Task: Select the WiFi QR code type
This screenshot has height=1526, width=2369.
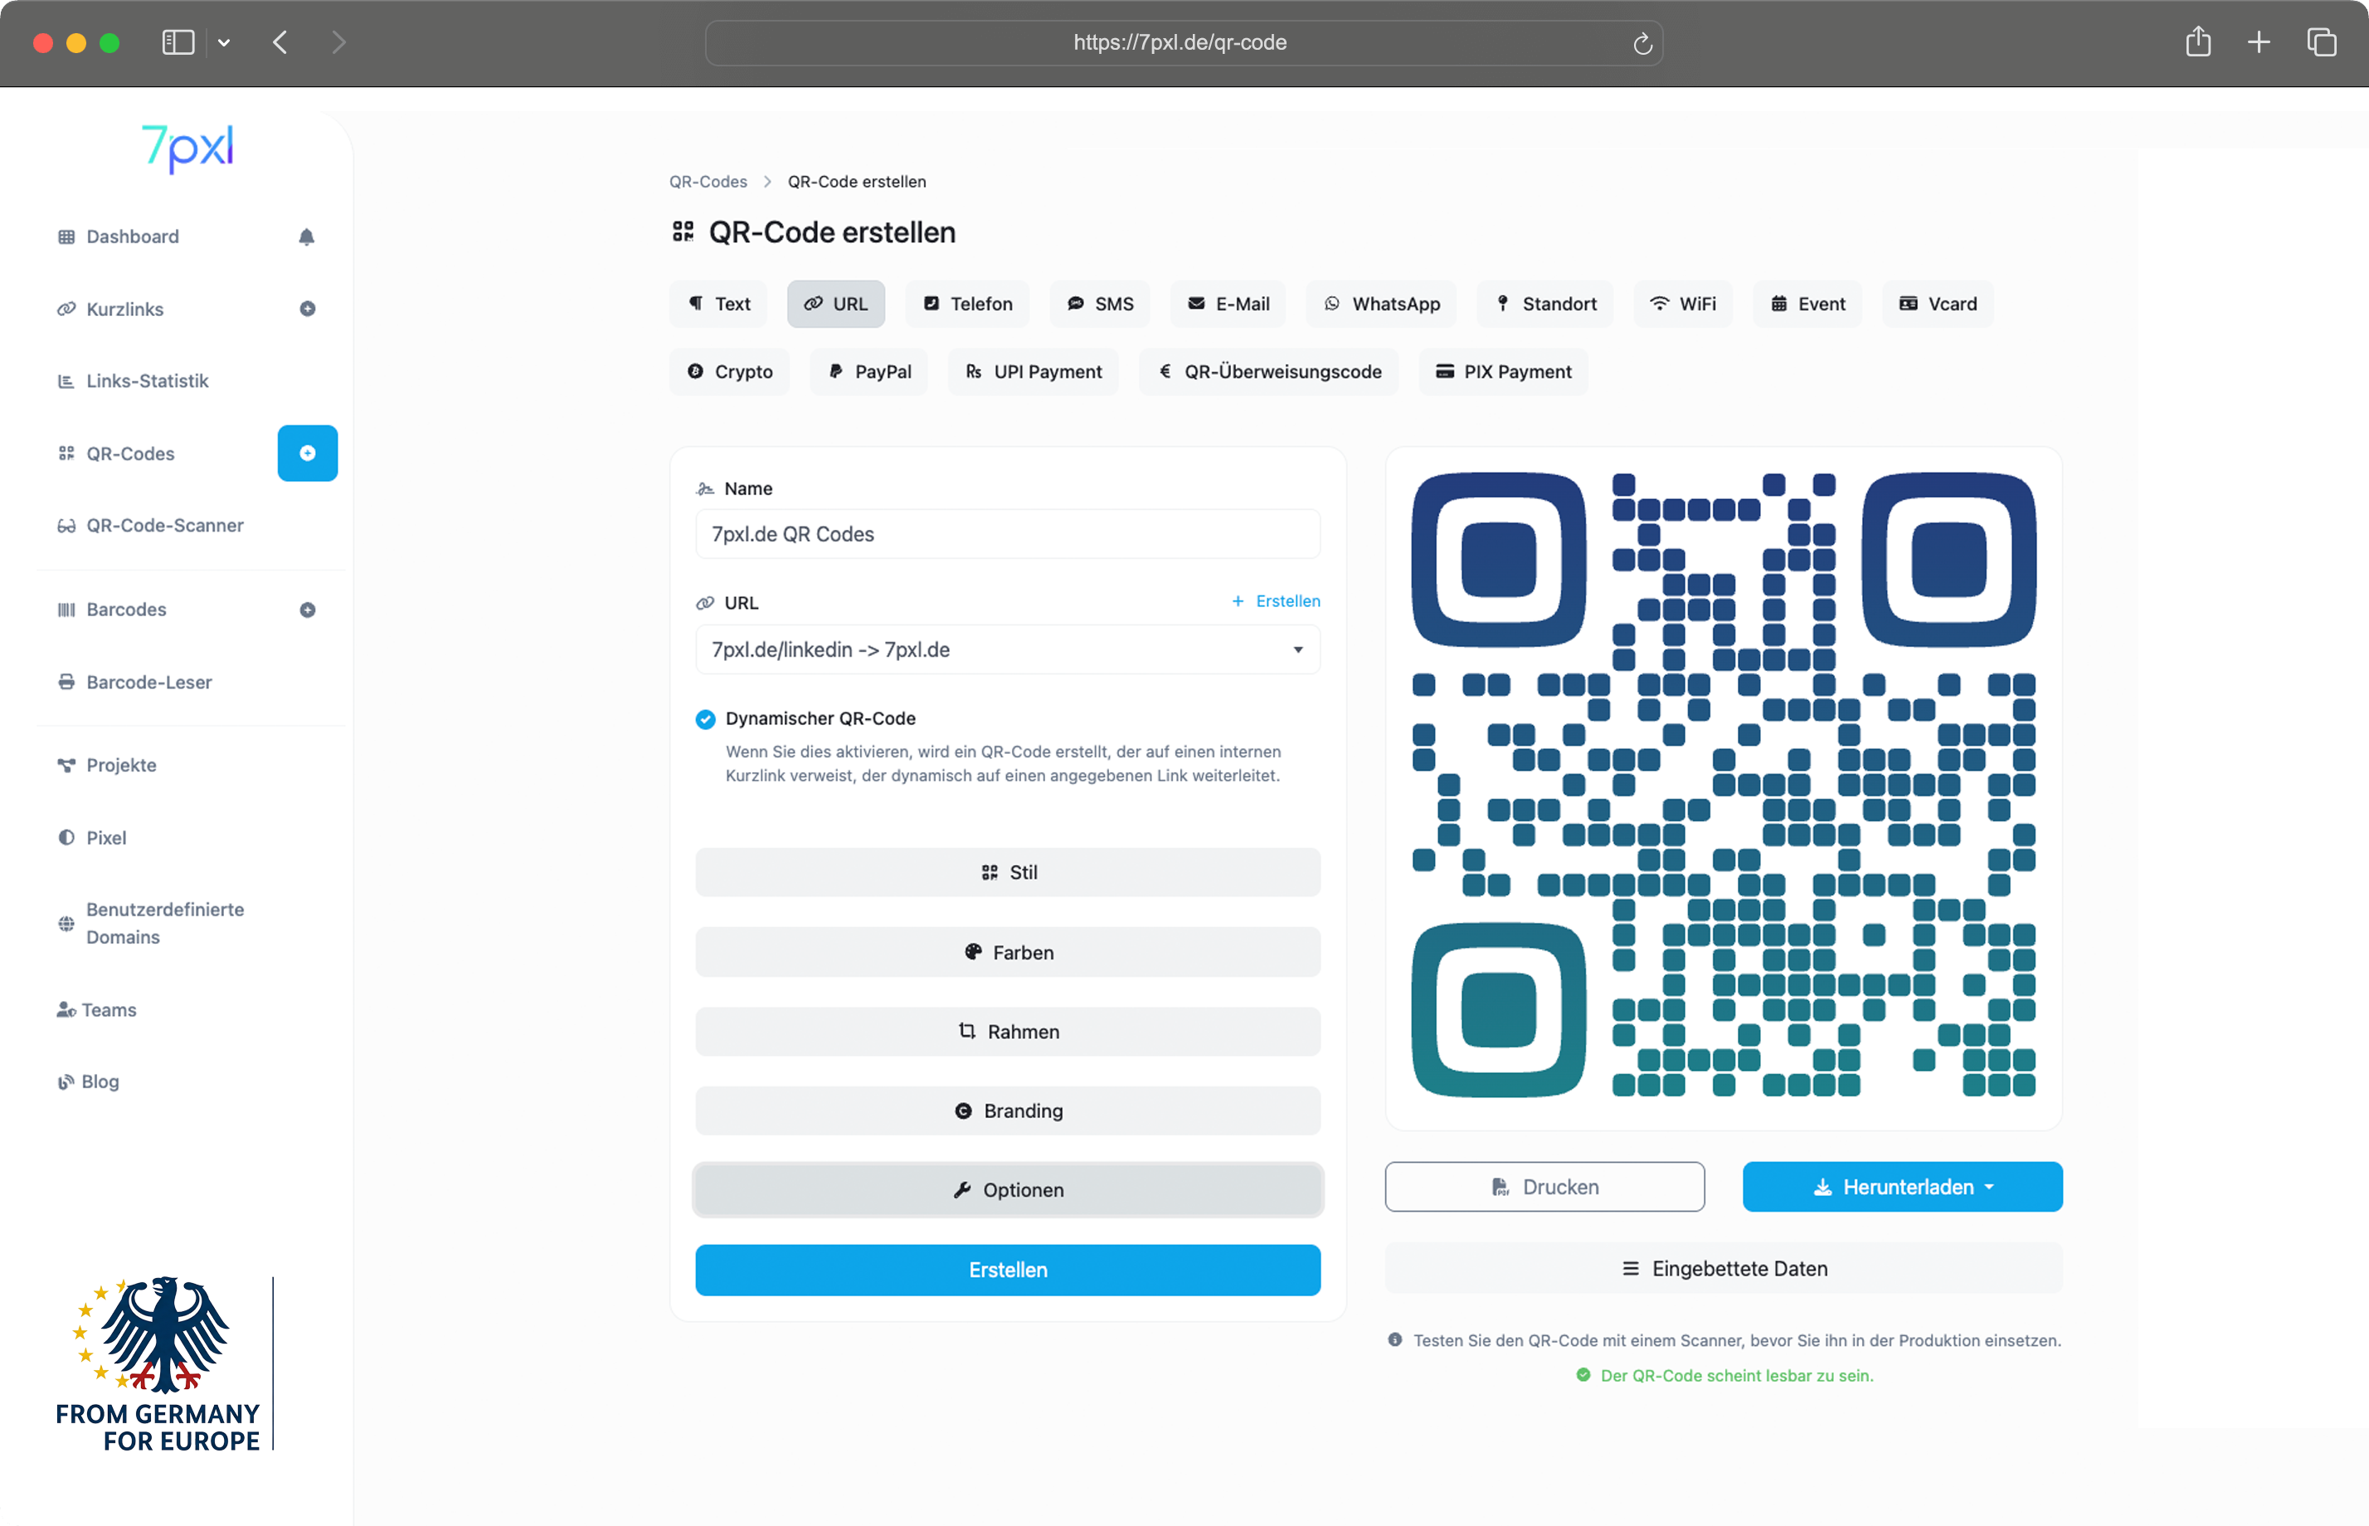Action: click(1683, 304)
